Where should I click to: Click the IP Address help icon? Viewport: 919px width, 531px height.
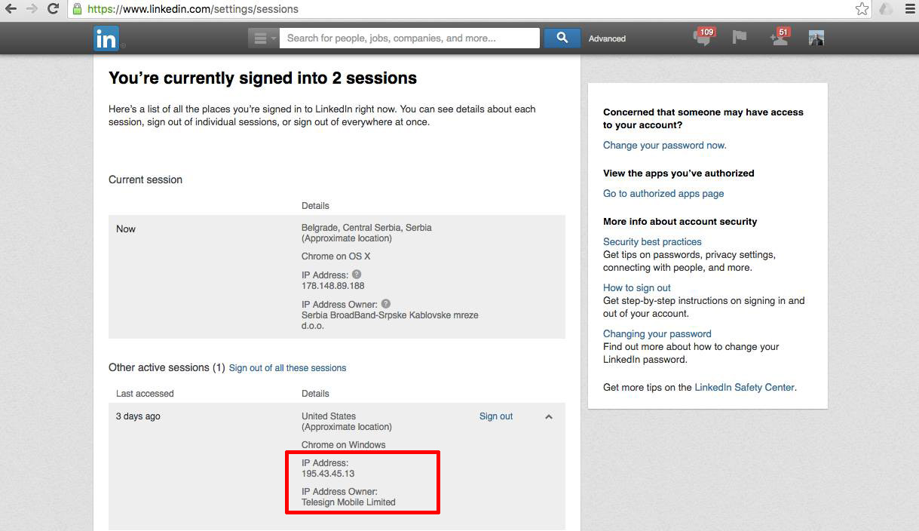pos(357,275)
